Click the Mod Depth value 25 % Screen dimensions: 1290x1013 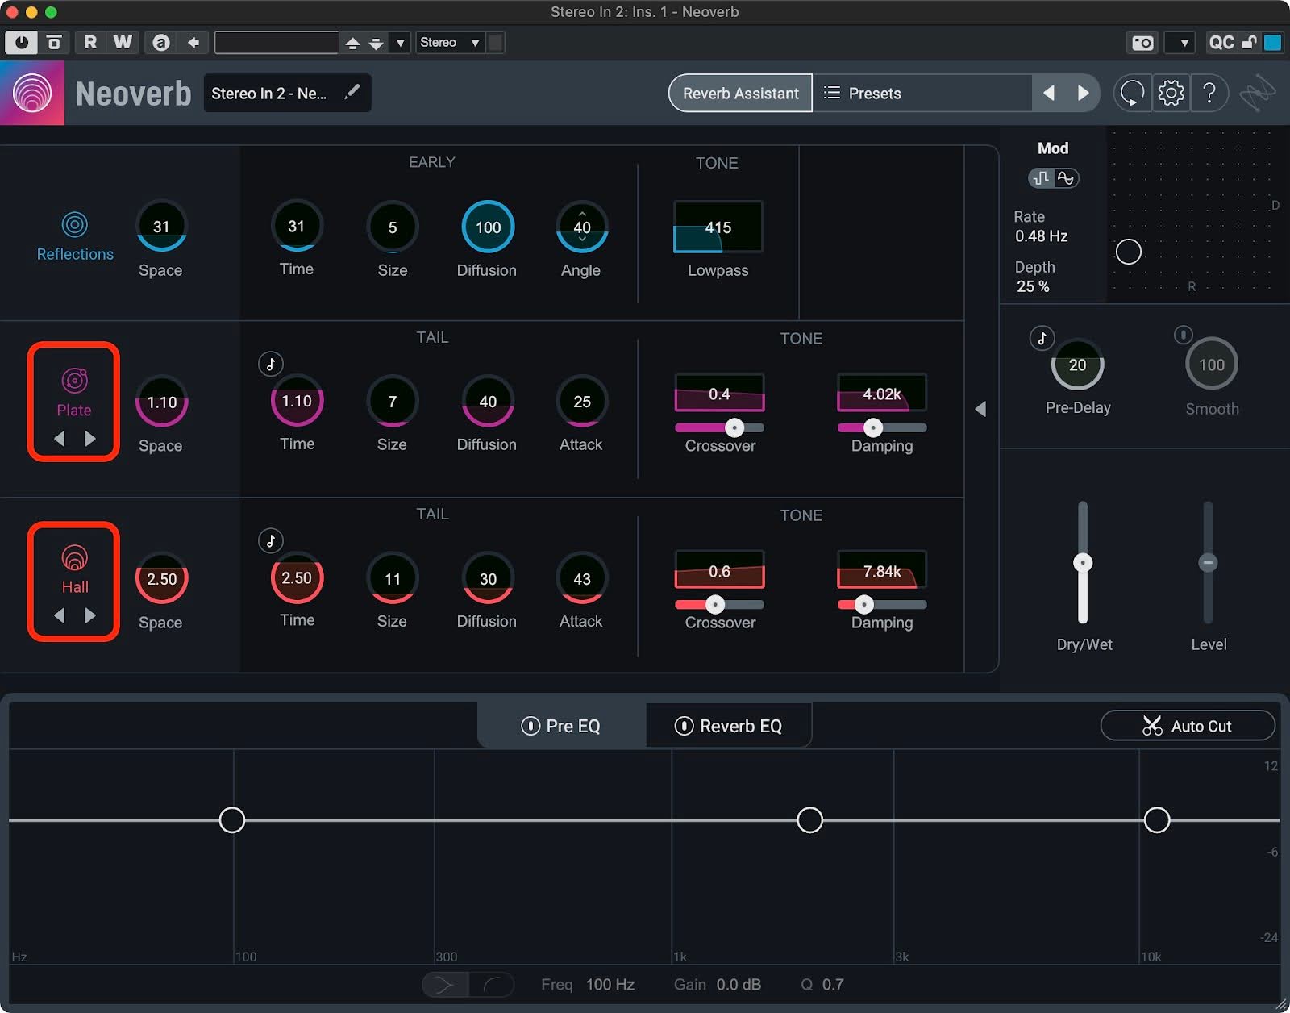1033,286
